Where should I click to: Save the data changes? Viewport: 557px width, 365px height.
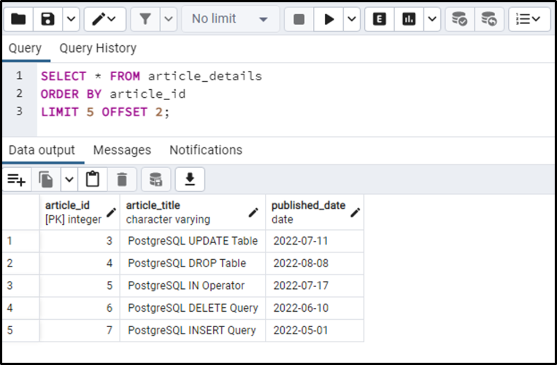[156, 179]
